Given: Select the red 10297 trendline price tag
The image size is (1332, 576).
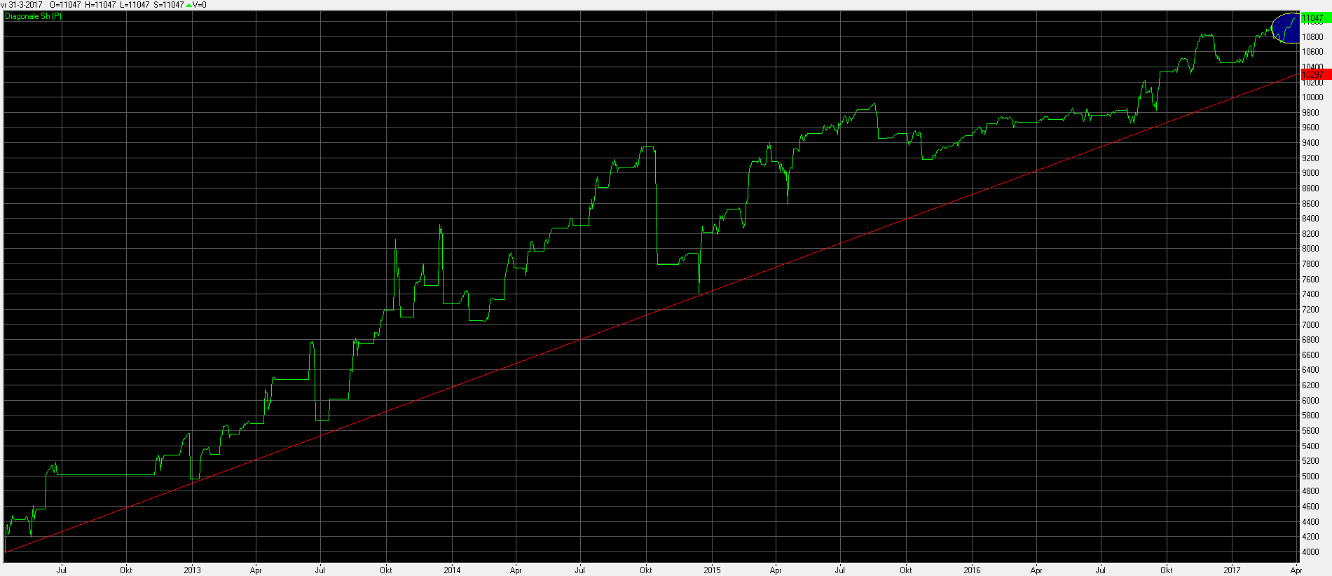Looking at the screenshot, I should point(1315,74).
